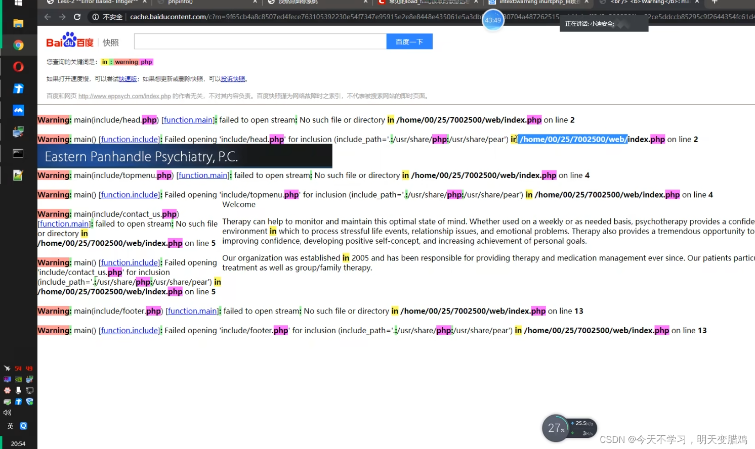Screen dimensions: 755x449
Task: Click function.include link in contact_us.php warning
Action: point(130,262)
